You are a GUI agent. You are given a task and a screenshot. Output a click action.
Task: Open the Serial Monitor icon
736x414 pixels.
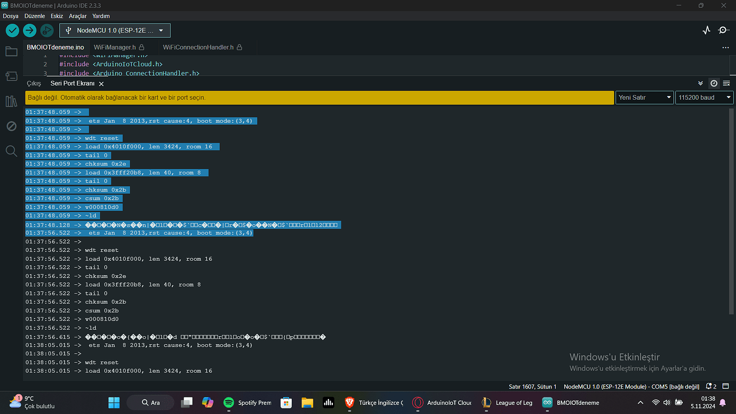click(723, 30)
